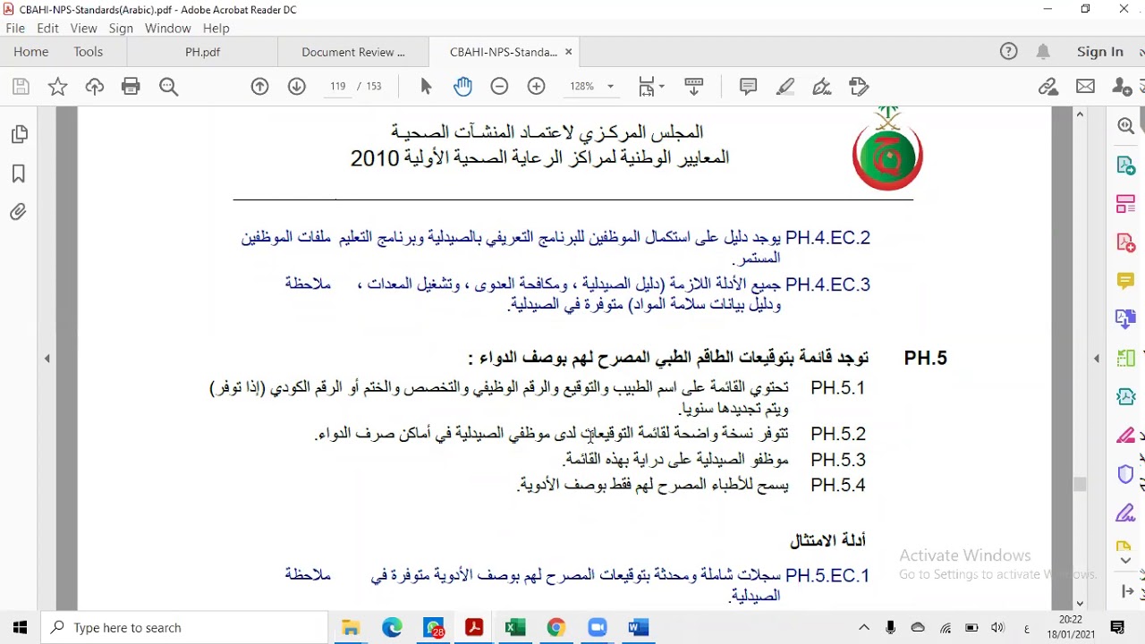
Task: Show hidden system tray icons chevron
Action: (x=864, y=628)
